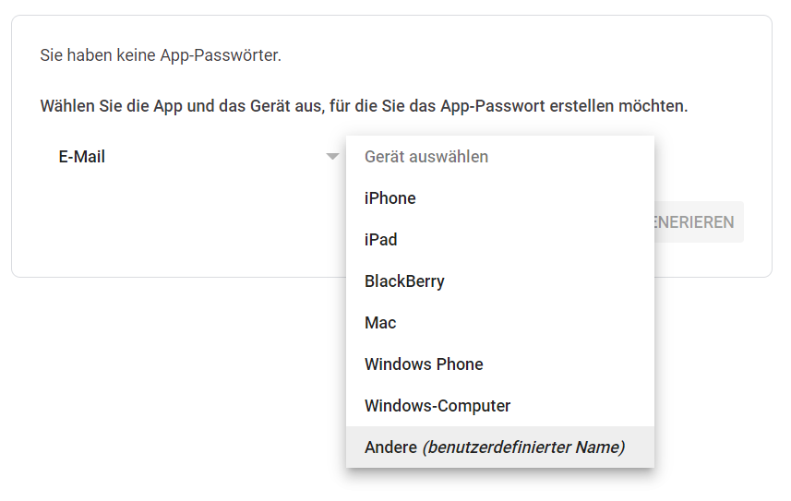This screenshot has height=501, width=791.
Task: Click the word 'Phone' in Windows Phone
Action: tap(460, 364)
